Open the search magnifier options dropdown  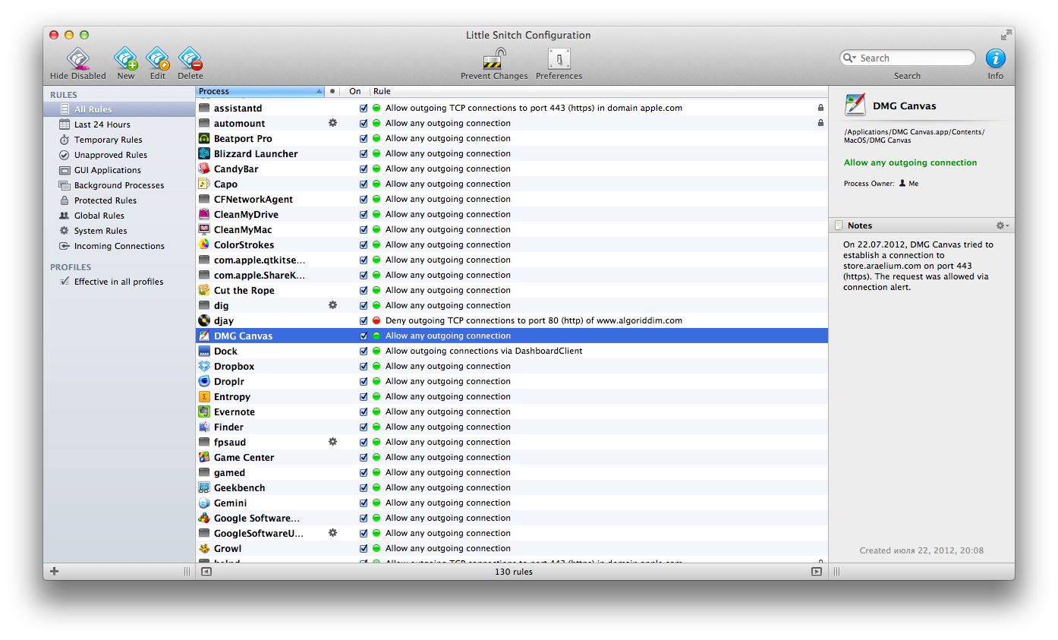852,58
